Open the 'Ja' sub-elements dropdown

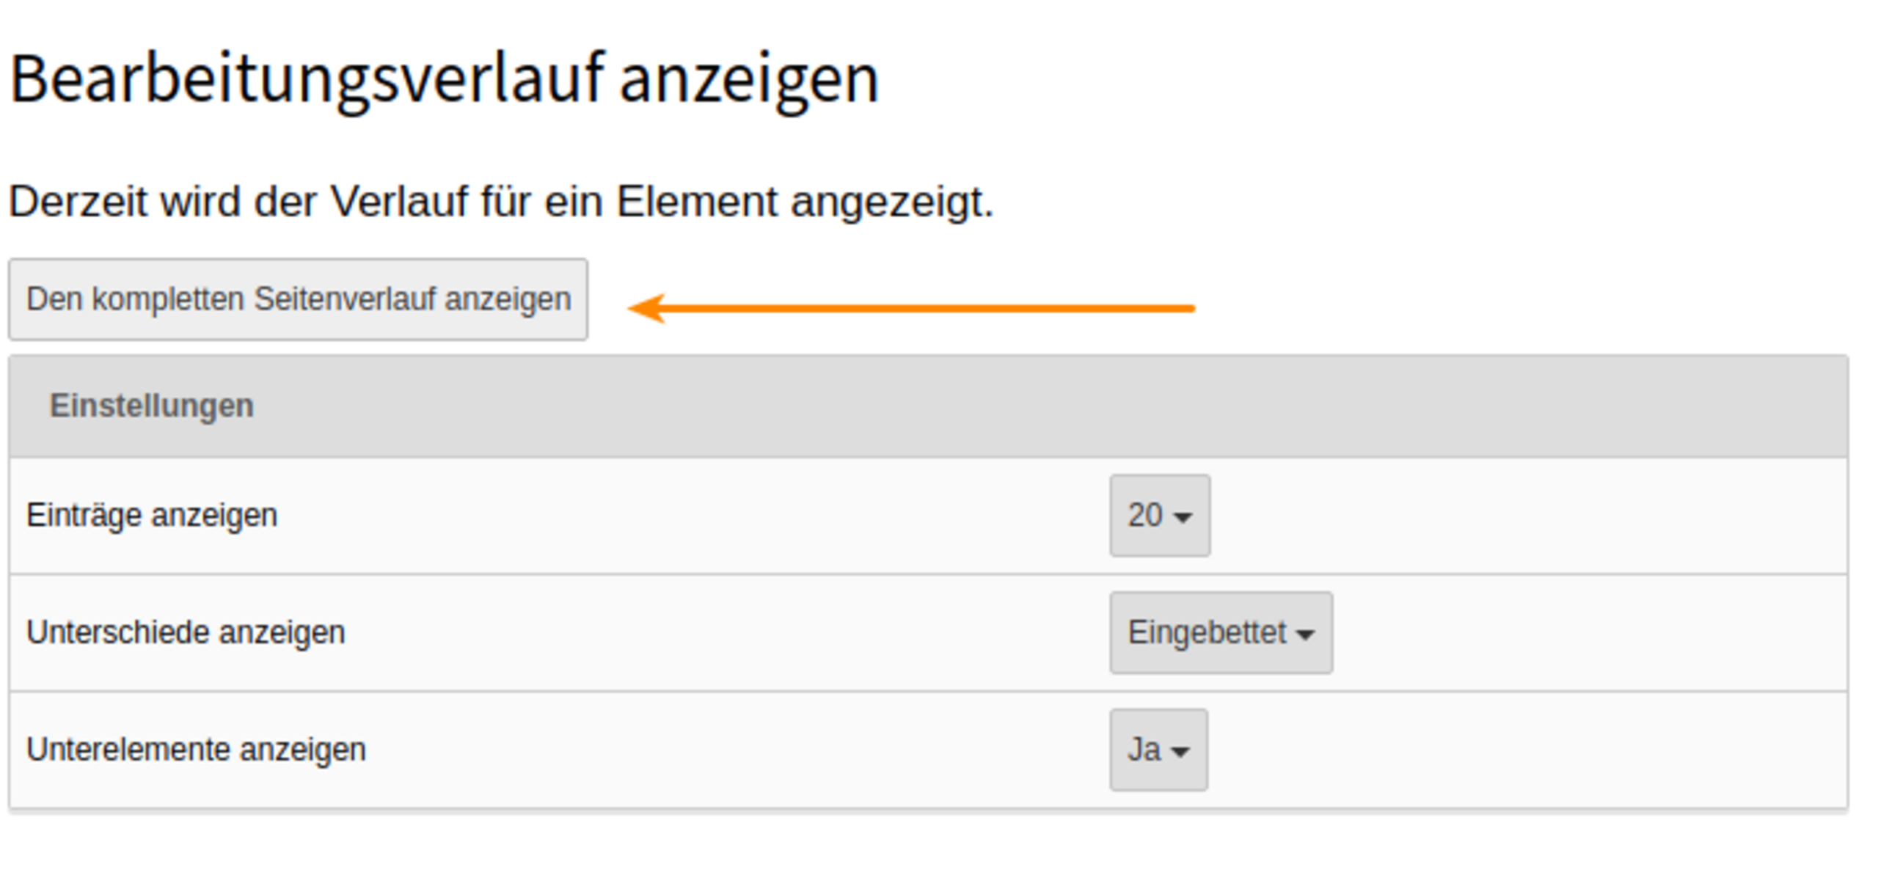tap(1159, 750)
